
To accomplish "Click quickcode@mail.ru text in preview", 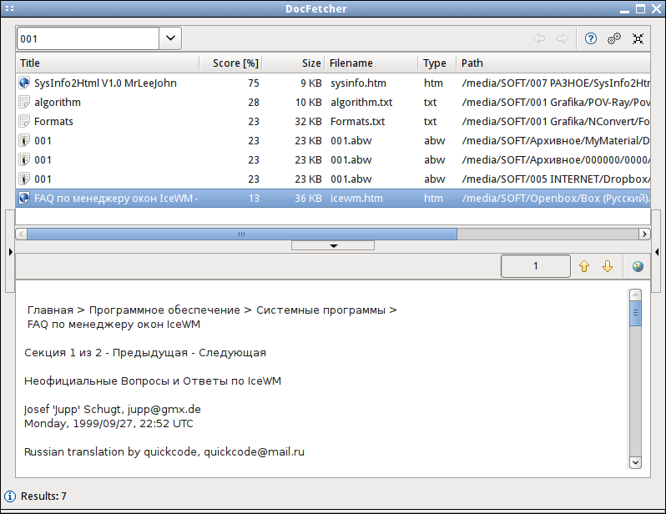I will point(254,452).
